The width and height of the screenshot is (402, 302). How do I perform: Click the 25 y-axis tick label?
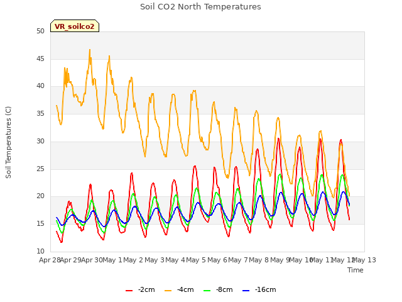tap(40, 169)
